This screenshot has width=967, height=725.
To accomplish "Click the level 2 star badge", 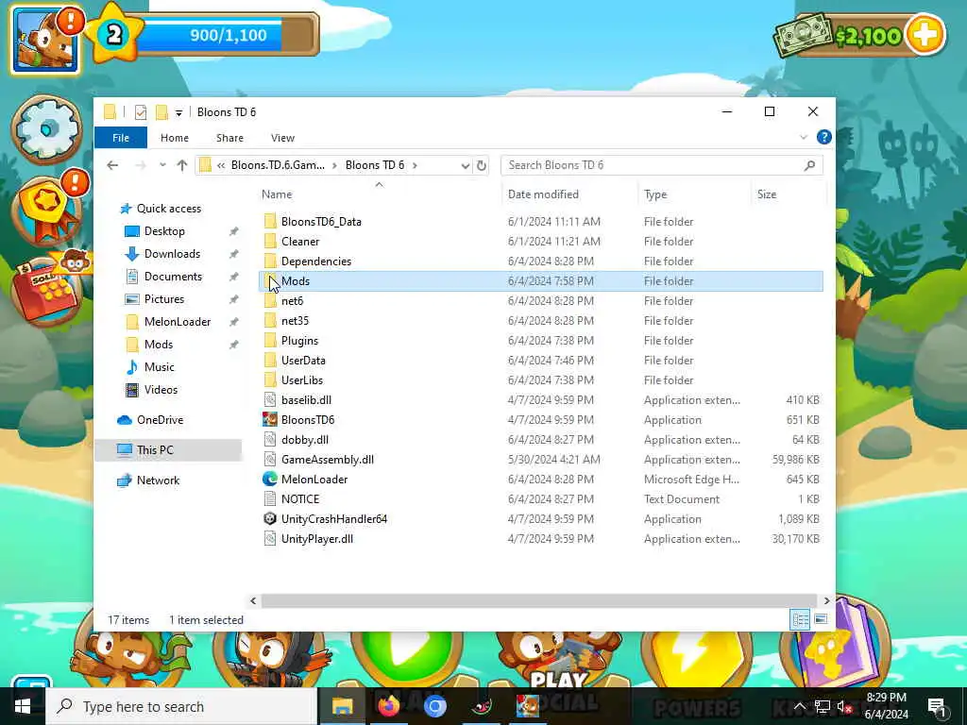I will click(x=114, y=35).
